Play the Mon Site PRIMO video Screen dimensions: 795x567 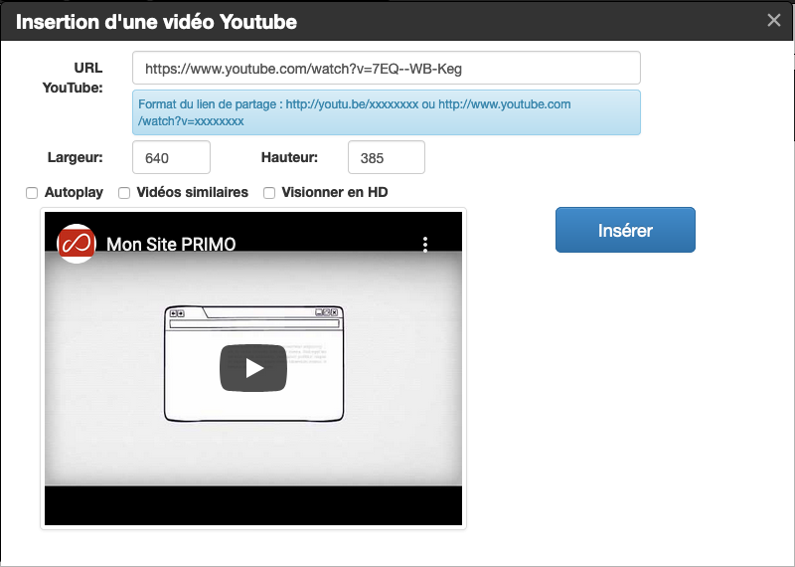pyautogui.click(x=253, y=368)
